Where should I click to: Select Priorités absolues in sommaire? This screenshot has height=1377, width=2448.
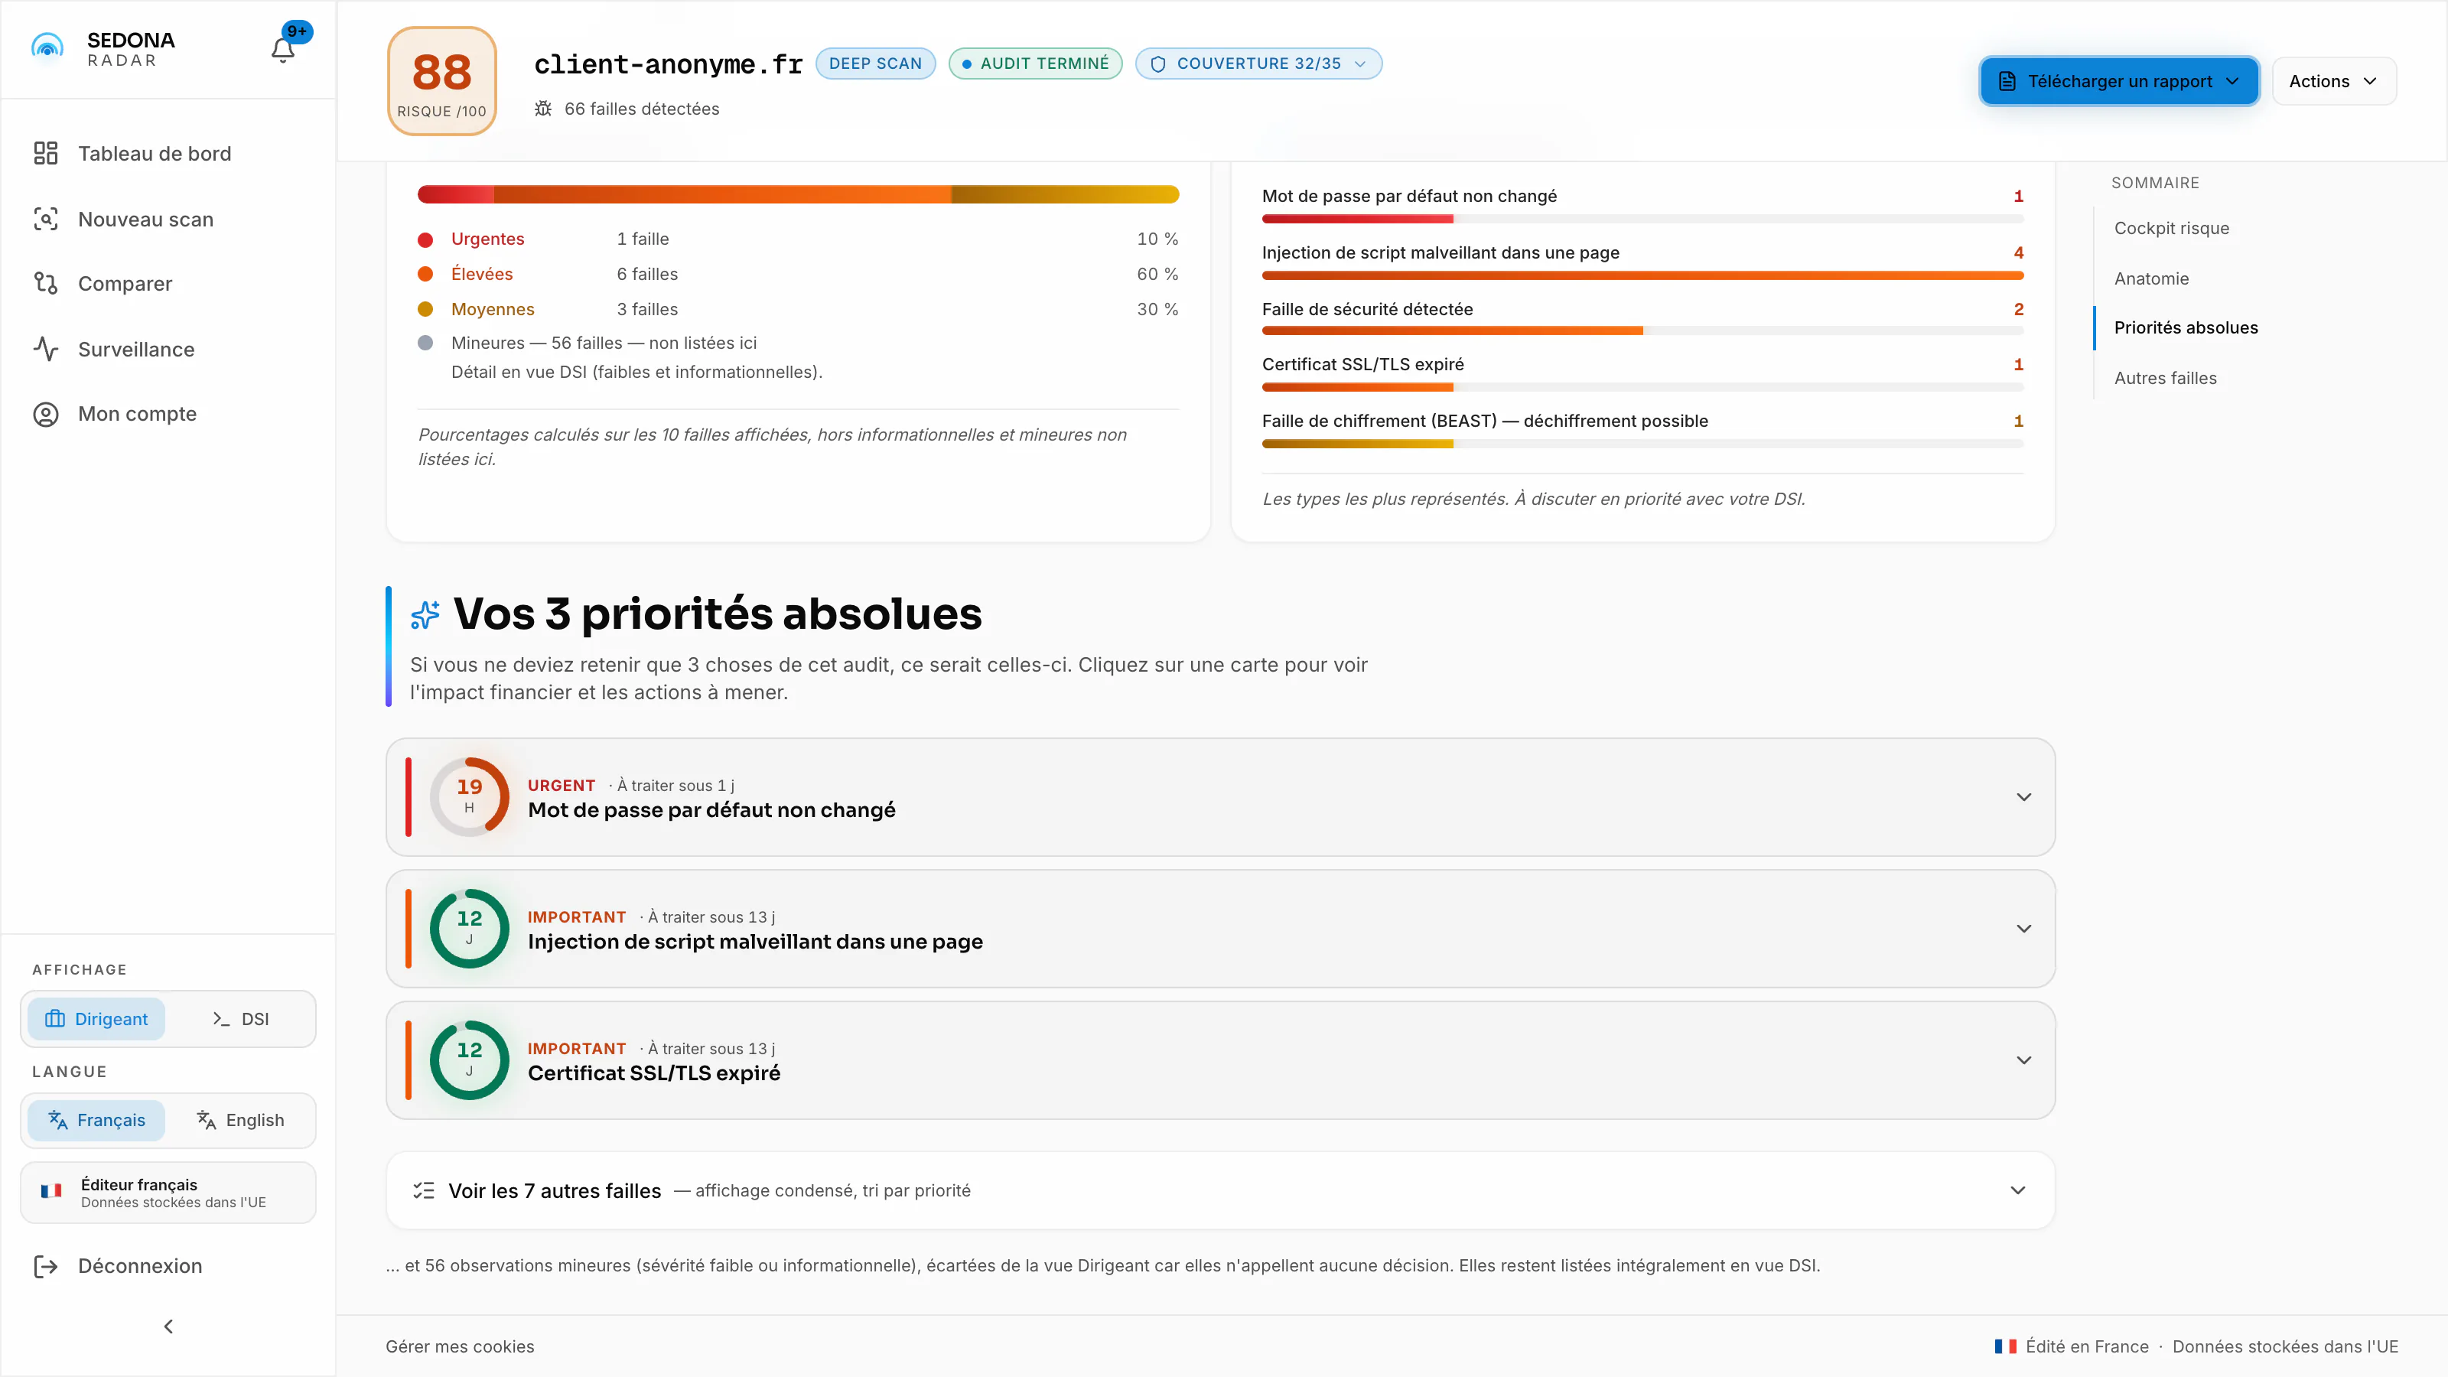tap(2186, 328)
